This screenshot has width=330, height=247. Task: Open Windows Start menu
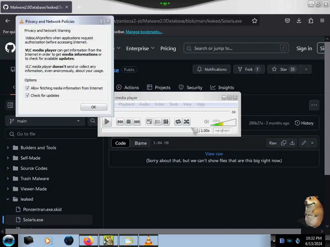(9, 241)
